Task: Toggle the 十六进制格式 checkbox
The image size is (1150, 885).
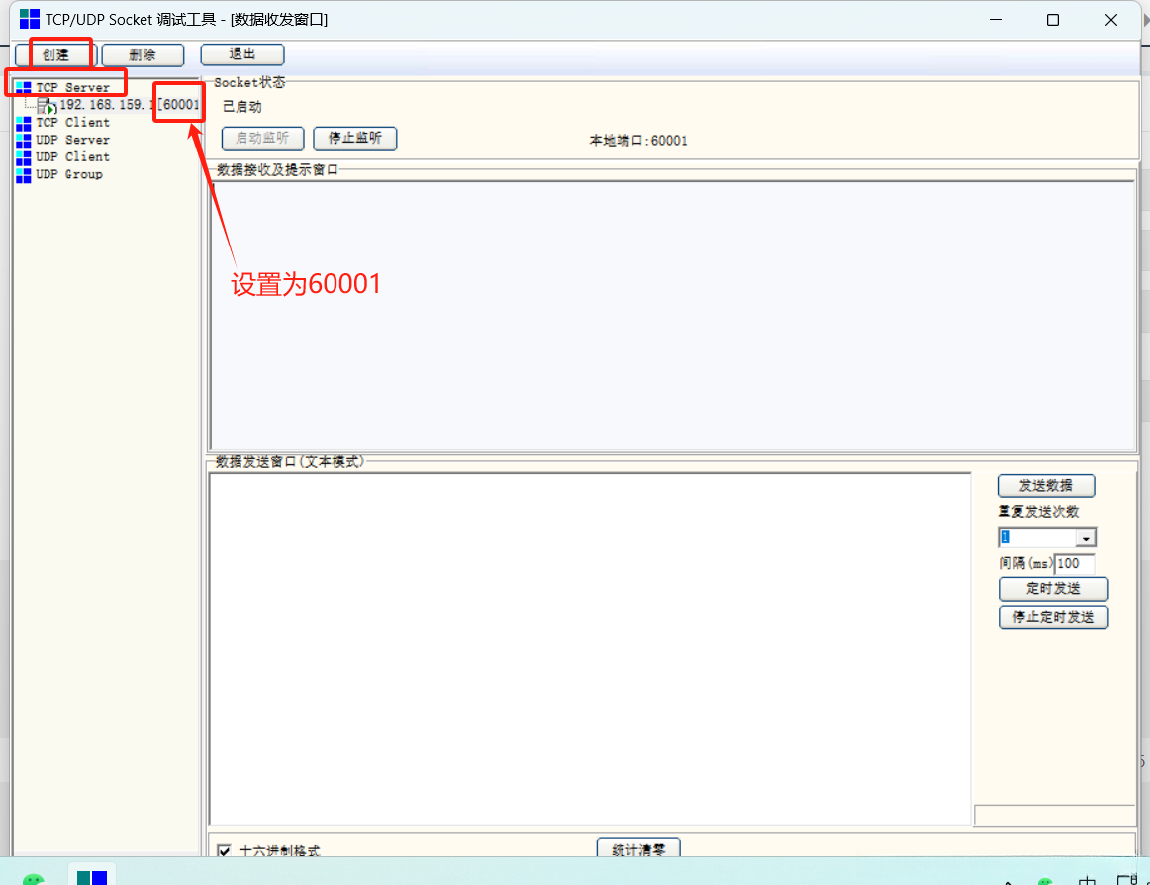Action: 225,850
